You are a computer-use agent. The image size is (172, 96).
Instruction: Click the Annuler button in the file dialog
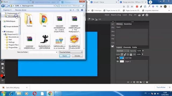[x=77, y=56]
